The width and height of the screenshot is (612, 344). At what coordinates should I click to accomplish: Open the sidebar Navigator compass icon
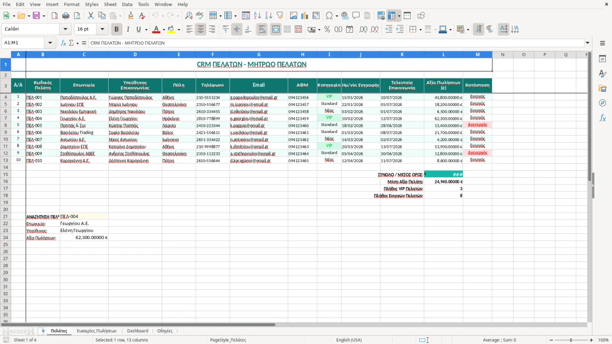[602, 103]
